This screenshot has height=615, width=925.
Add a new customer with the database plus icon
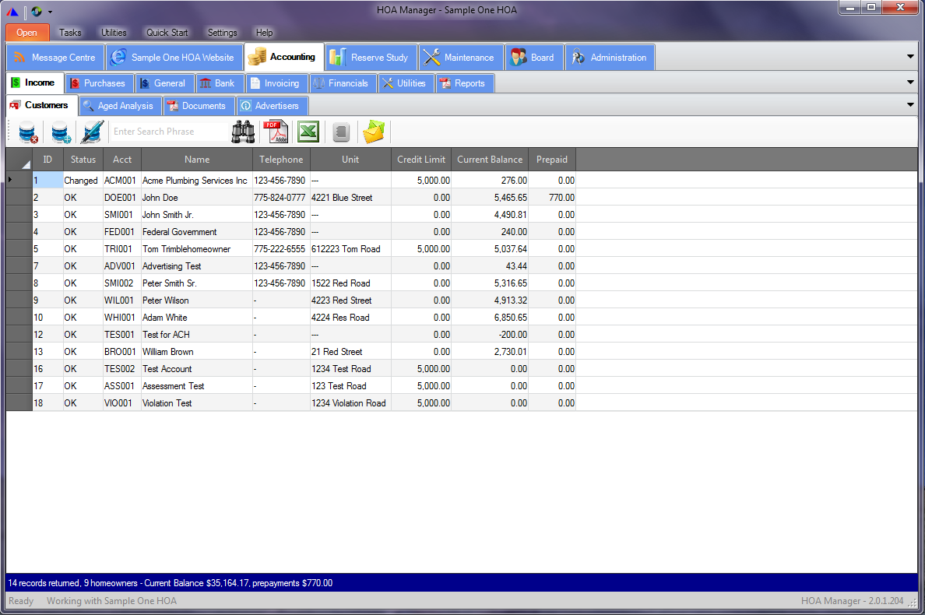point(58,132)
